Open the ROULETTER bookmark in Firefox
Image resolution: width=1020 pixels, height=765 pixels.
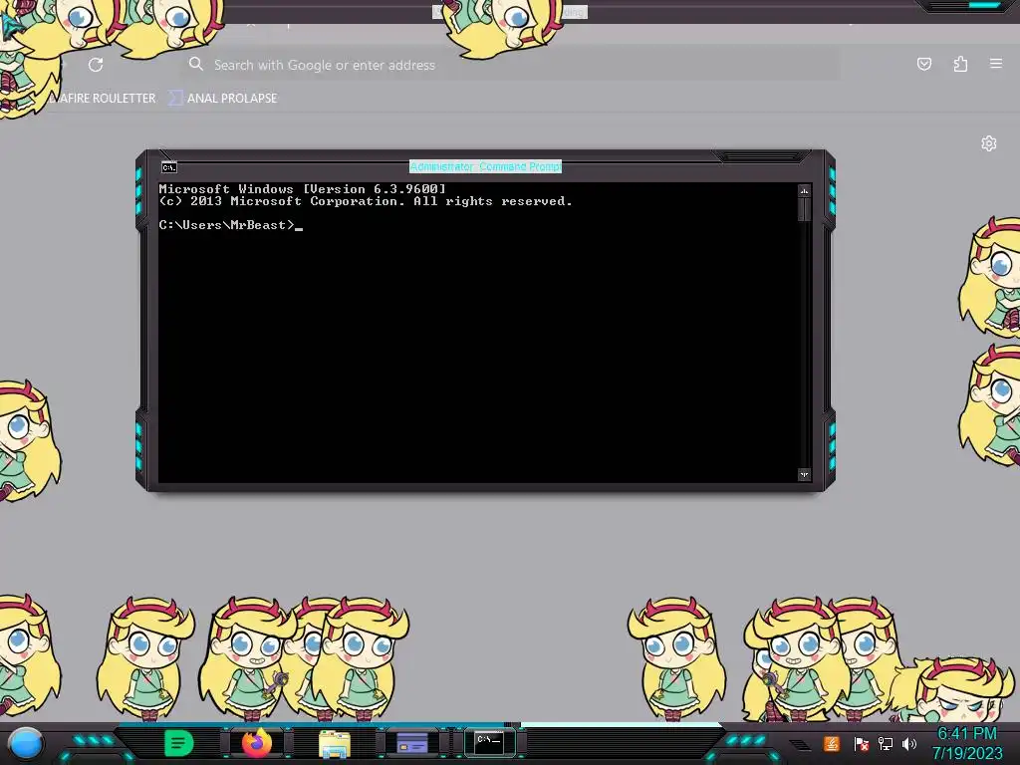[x=104, y=99]
